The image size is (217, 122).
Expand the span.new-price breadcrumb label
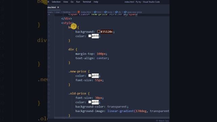[134, 12]
